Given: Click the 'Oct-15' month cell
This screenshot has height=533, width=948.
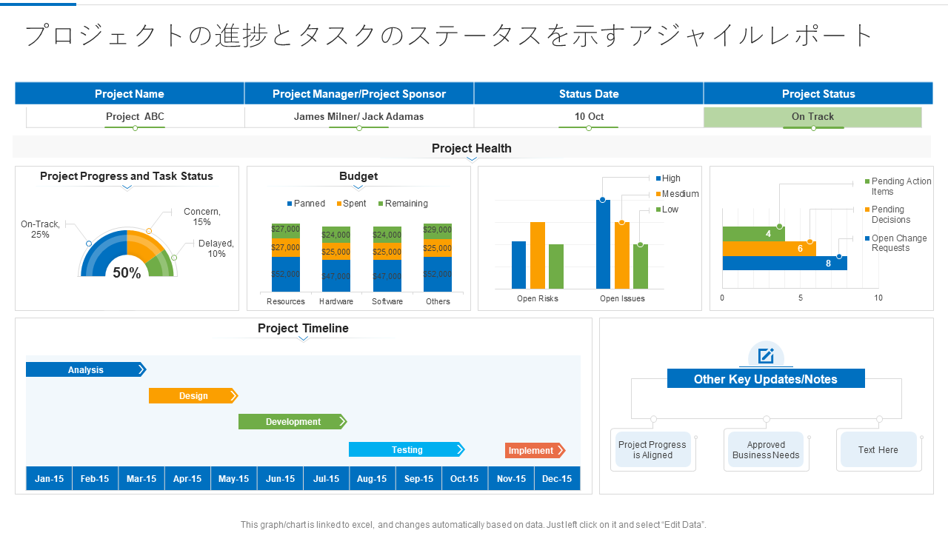Looking at the screenshot, I should pyautogui.click(x=465, y=479).
